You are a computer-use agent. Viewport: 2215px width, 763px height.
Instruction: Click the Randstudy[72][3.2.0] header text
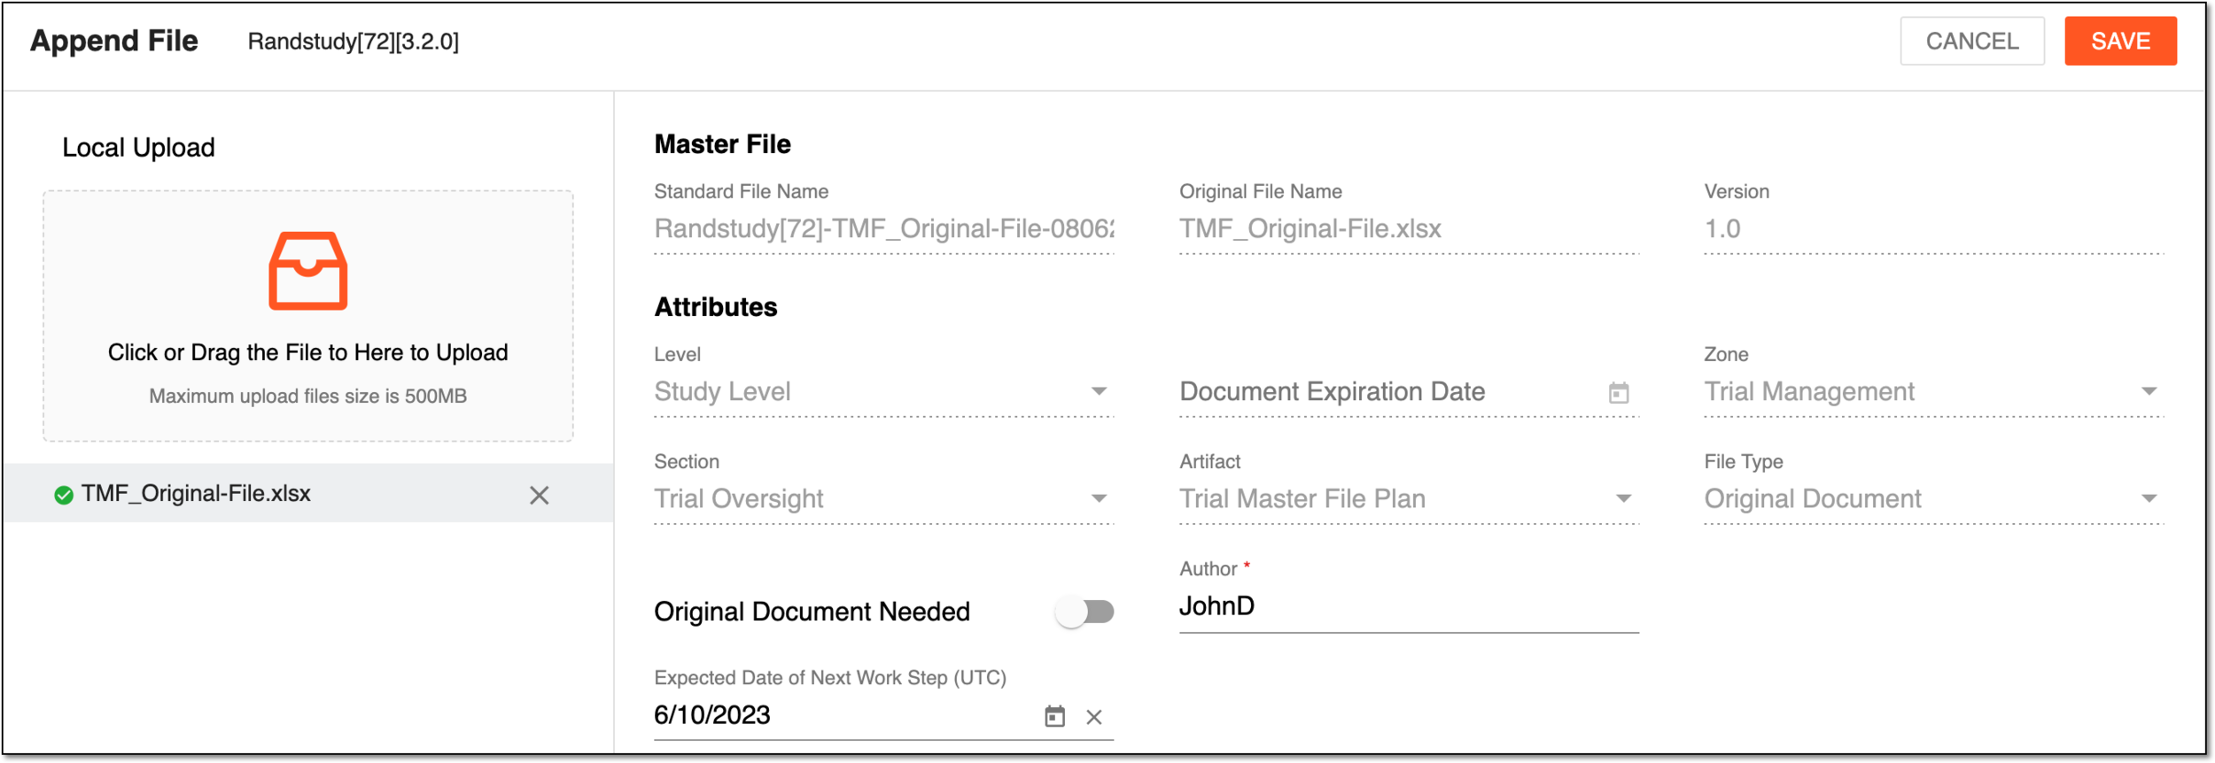click(x=353, y=42)
